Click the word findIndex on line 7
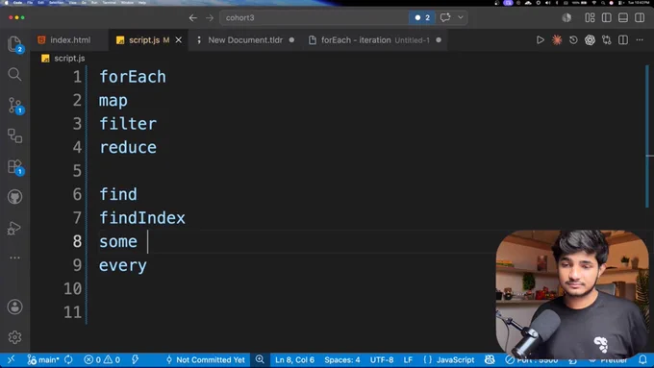The height and width of the screenshot is (368, 654). point(142,218)
